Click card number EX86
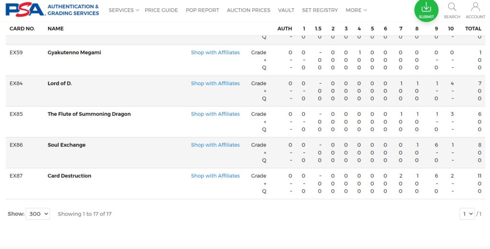This screenshot has width=490, height=249. click(x=16, y=145)
